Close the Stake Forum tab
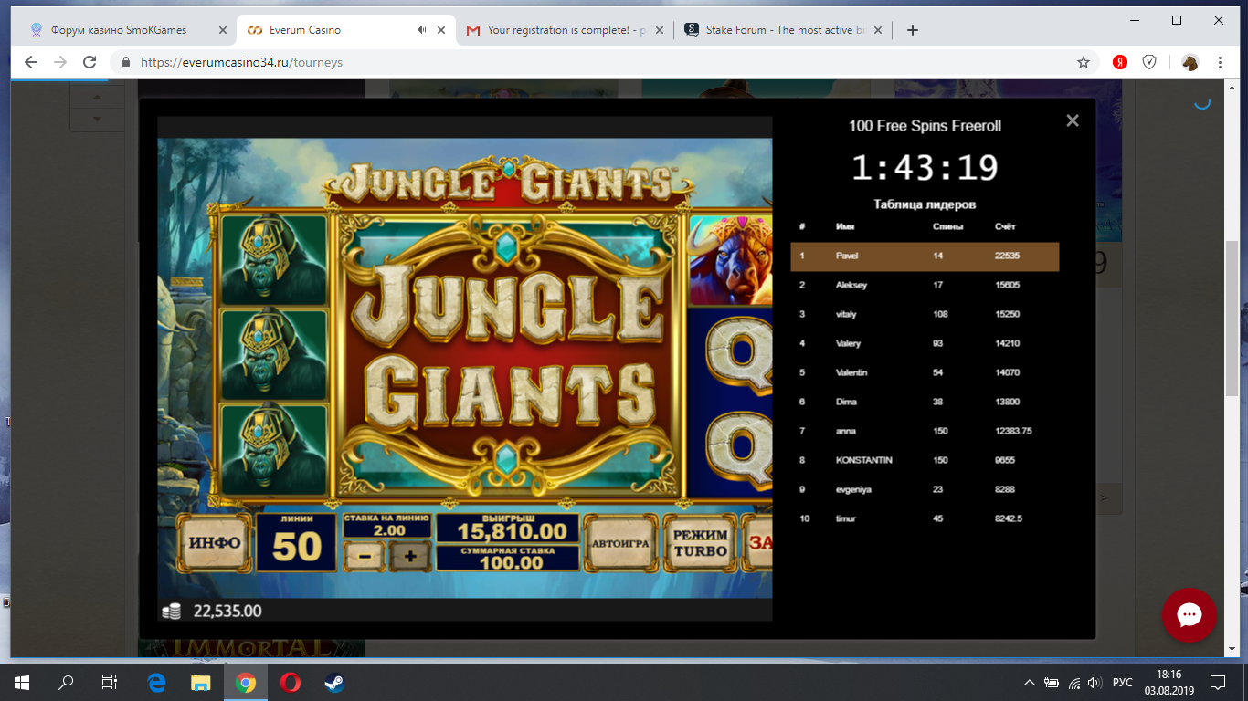This screenshot has width=1248, height=701. 878,30
